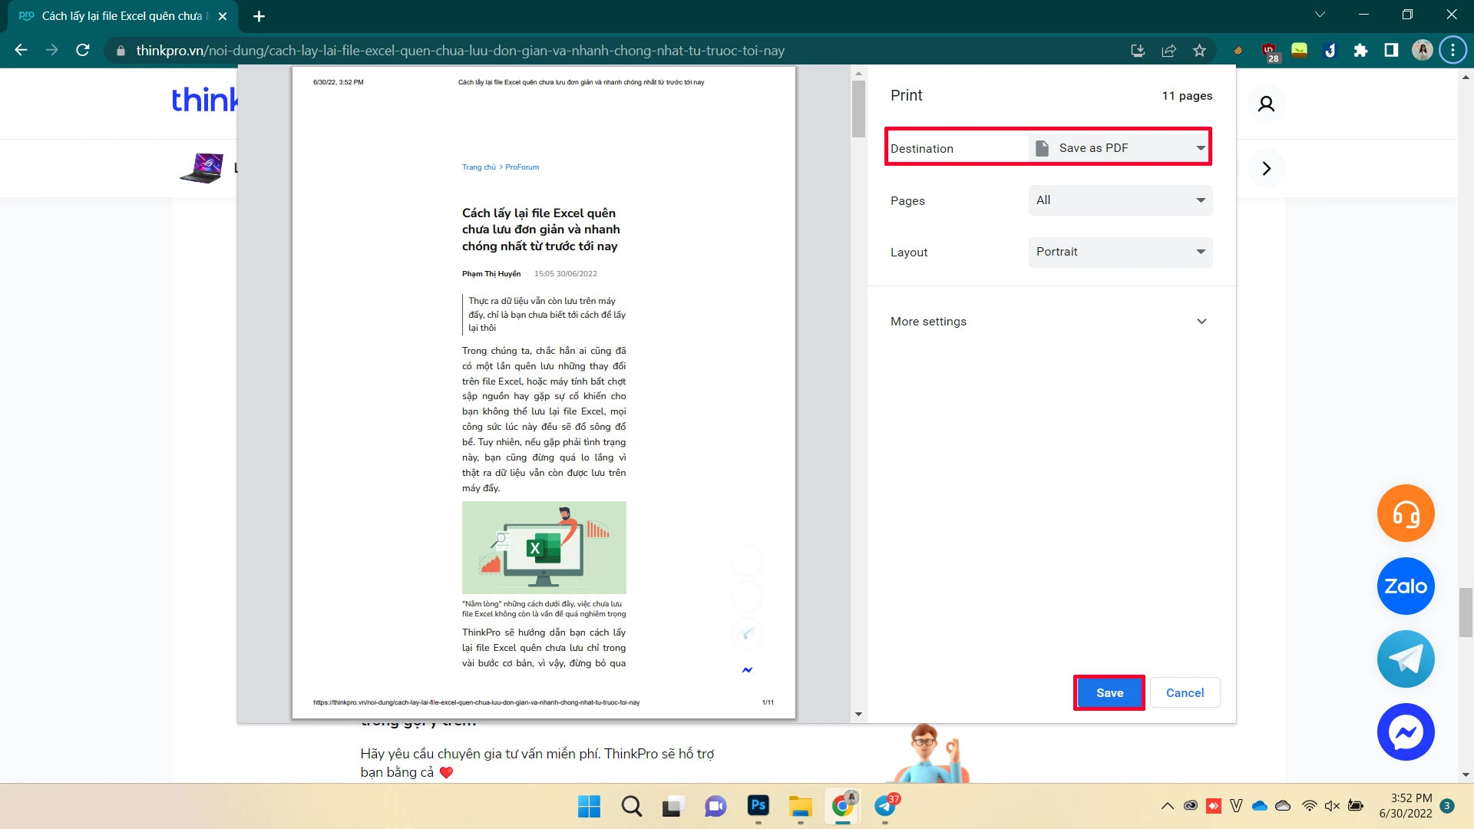Screen dimensions: 1474x829
Task: Open the Extensions puzzle icon
Action: click(x=1360, y=51)
